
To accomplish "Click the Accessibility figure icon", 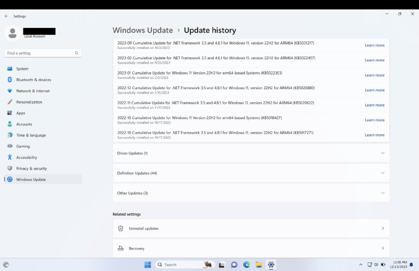I will point(10,157).
